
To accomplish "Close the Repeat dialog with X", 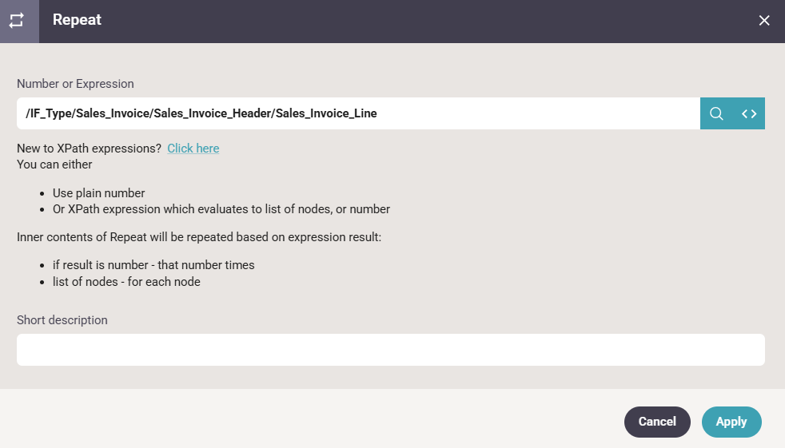I will pyautogui.click(x=764, y=21).
